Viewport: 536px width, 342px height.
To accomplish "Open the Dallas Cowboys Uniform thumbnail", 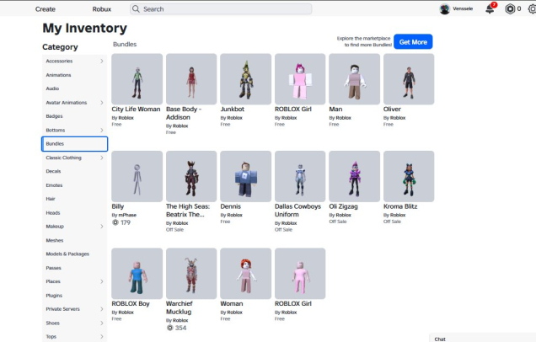I will coord(300,176).
